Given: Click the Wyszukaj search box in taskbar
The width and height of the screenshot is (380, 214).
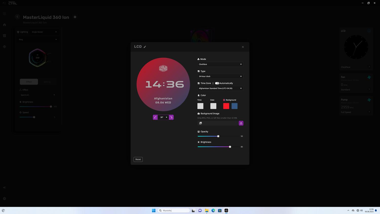Looking at the screenshot, I should [175, 210].
